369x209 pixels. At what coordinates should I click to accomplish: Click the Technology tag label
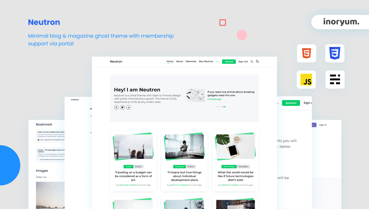coord(229,166)
